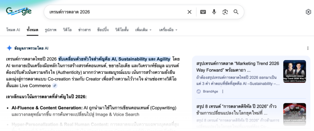Click the magnifying glass search icon
The width and height of the screenshot is (314, 131).
coord(236,12)
